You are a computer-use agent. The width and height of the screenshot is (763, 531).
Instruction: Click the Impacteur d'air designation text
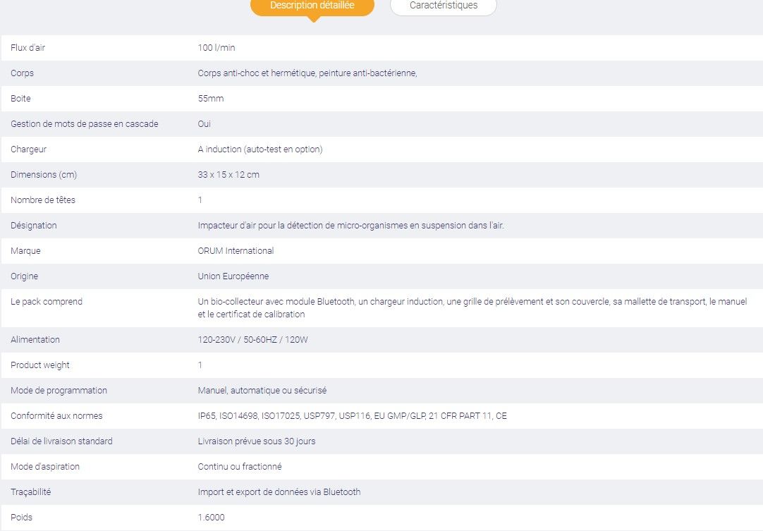[x=350, y=226]
